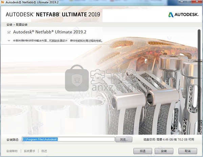Viewport: 203px width, 157px height.
Task: Click the install path field C:\Program Files\Autodesk\
Action: click(68, 139)
